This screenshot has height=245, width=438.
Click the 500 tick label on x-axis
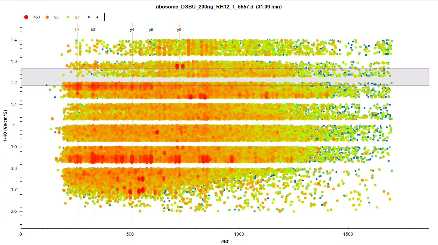point(130,234)
